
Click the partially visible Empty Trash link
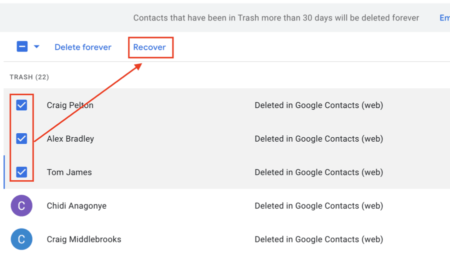[x=444, y=18]
